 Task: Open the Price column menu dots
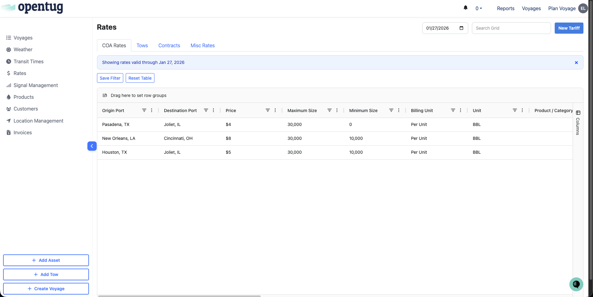click(x=275, y=111)
